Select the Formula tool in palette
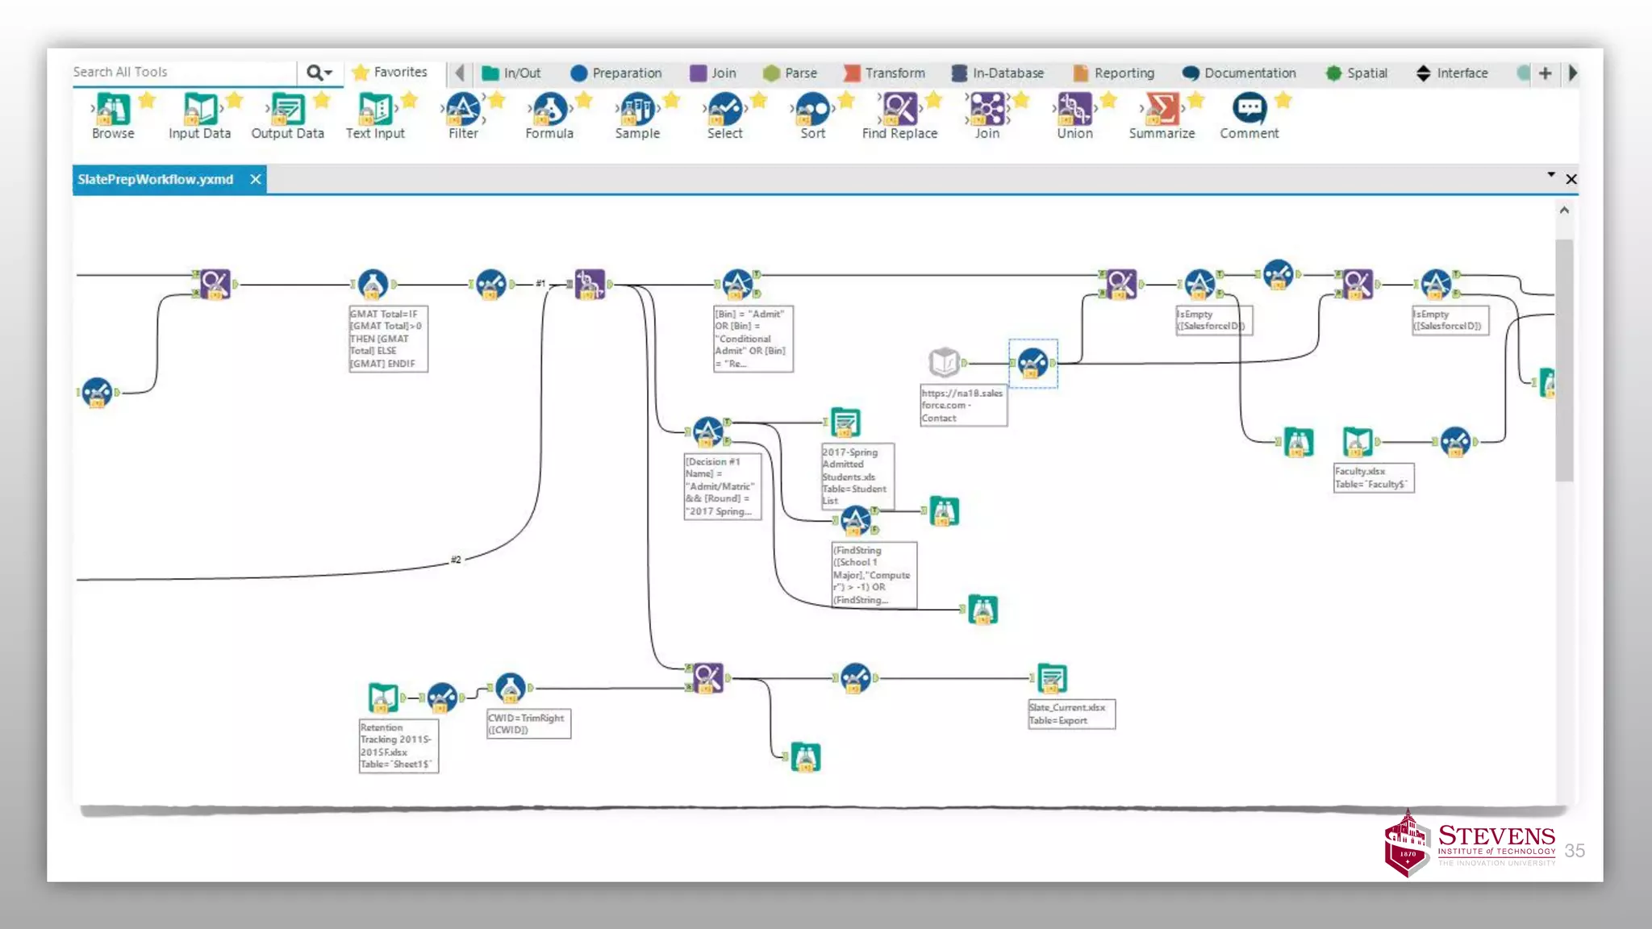This screenshot has width=1652, height=929. click(x=549, y=109)
